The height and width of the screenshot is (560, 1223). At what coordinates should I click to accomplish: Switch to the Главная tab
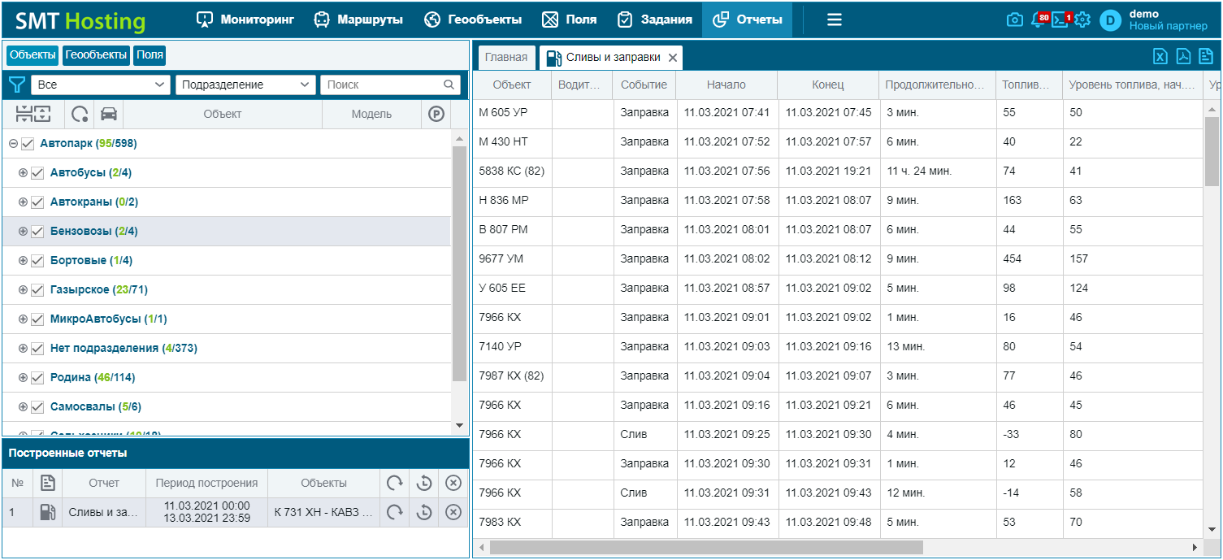(506, 58)
